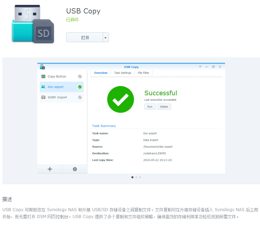Screen dimensions: 260x226
Task: Click the plus icon to add a task
Action: (50, 169)
